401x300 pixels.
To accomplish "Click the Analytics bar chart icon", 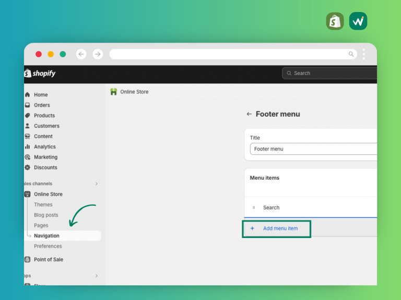I will (x=28, y=147).
